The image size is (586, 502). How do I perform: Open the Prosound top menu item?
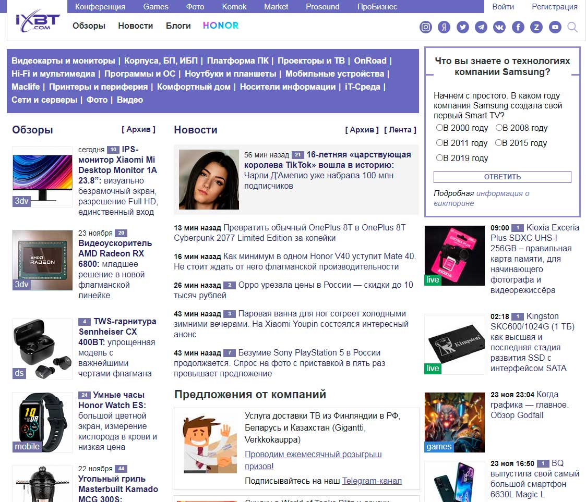(322, 7)
